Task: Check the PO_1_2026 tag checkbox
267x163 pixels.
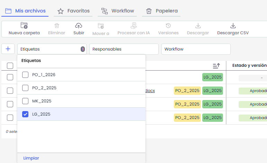Action: pyautogui.click(x=25, y=75)
